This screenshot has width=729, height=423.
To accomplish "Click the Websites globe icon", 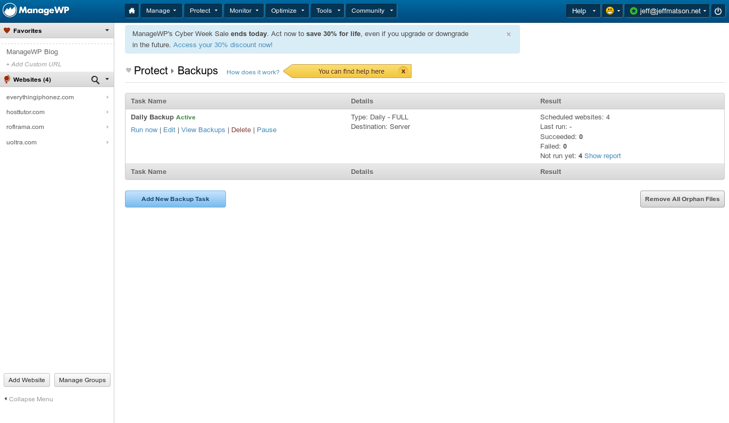I will tap(7, 80).
